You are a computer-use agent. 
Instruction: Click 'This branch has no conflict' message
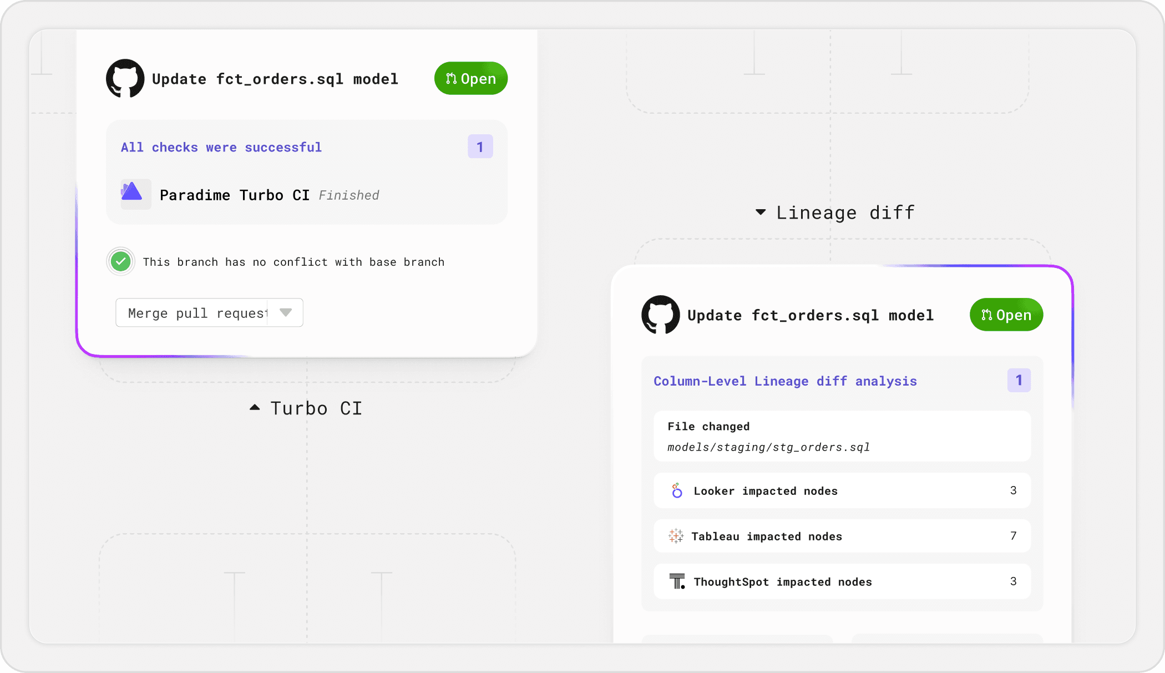pos(293,262)
